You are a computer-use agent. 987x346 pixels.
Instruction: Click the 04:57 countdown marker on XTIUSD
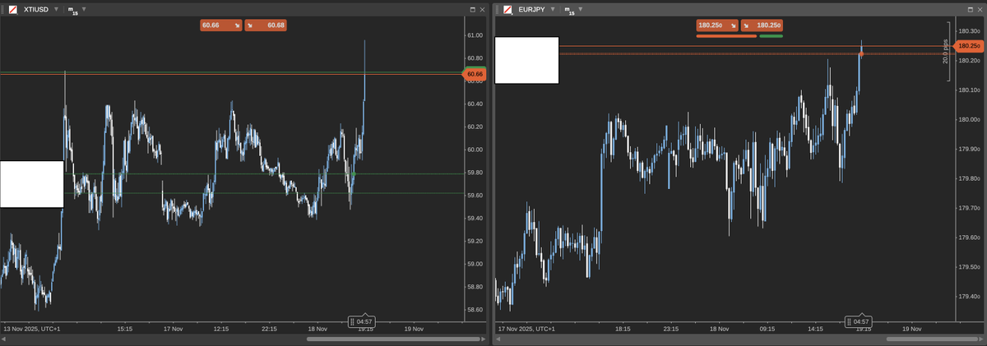click(361, 321)
